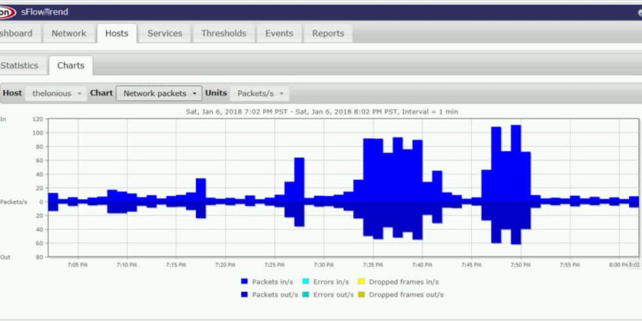This screenshot has width=642, height=321.
Task: Switch to the Services tab
Action: 165,33
